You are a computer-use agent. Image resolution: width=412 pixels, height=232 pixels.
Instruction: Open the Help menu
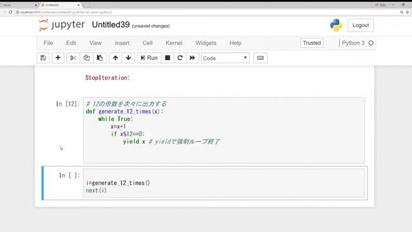click(235, 43)
